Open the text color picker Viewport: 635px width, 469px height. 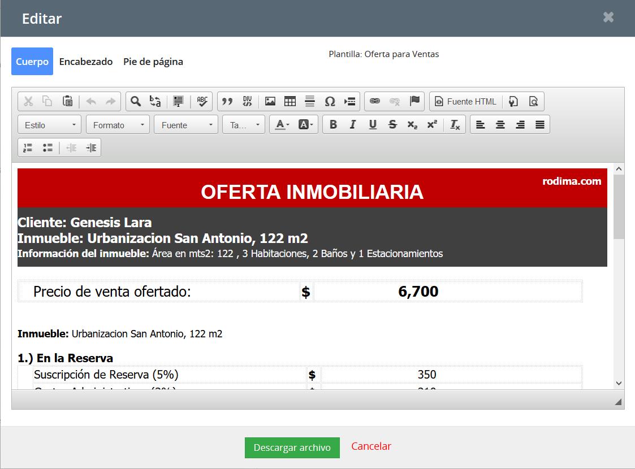click(x=282, y=125)
